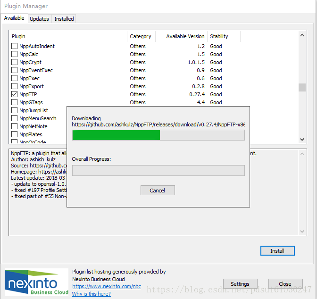Open the nexinto.com/nbc link
Viewport: 317px width, 299px height.
[x=107, y=286]
